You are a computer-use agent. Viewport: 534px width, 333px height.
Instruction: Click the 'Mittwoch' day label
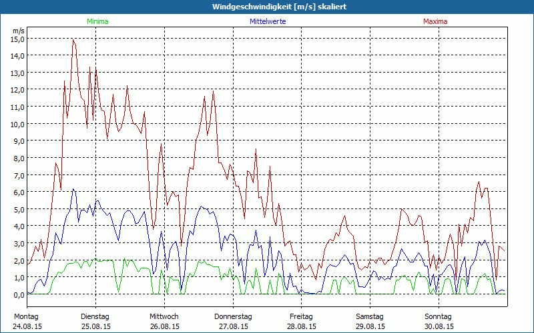pyautogui.click(x=164, y=317)
